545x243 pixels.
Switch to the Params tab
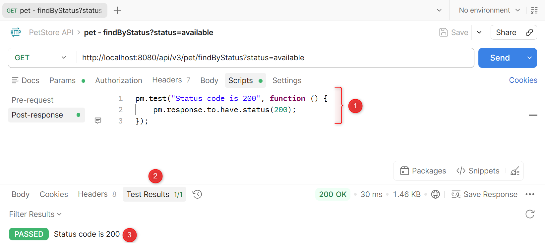coord(67,80)
